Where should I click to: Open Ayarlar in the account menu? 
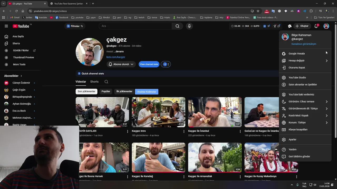(x=305, y=140)
